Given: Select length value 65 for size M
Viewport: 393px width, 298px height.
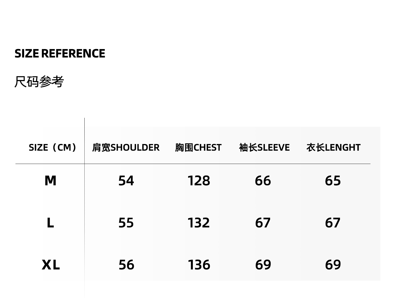Looking at the screenshot, I should pyautogui.click(x=333, y=181).
